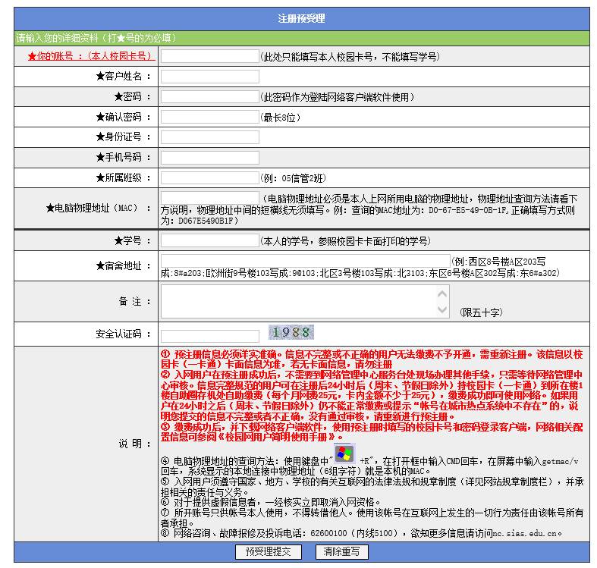Click the 1988 captcha image
The width and height of the screenshot is (597, 568).
pos(291,332)
